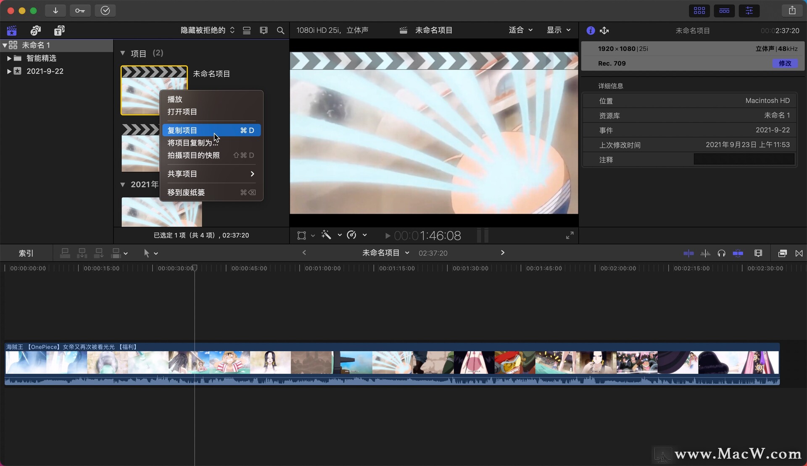Collapse the 2021年 date section

pos(123,184)
